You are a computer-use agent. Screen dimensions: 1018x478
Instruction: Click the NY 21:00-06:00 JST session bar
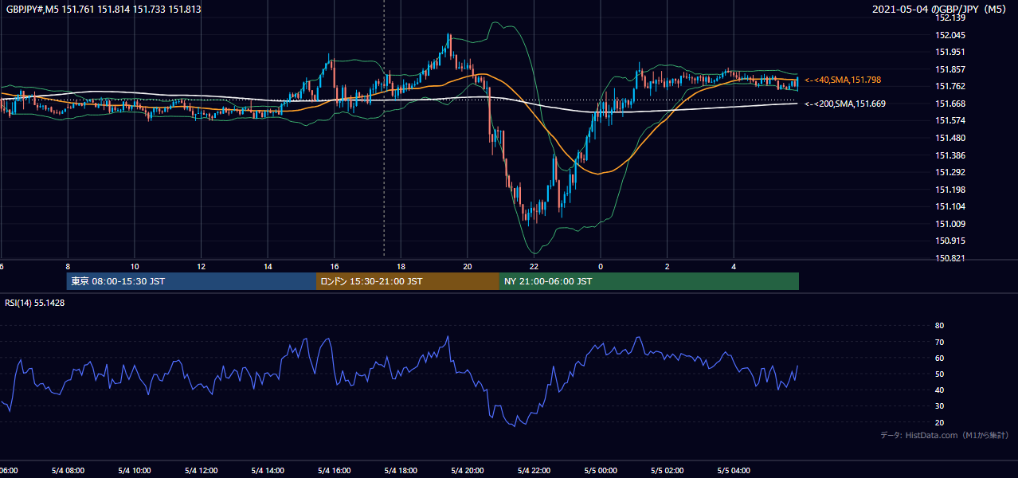tap(649, 281)
